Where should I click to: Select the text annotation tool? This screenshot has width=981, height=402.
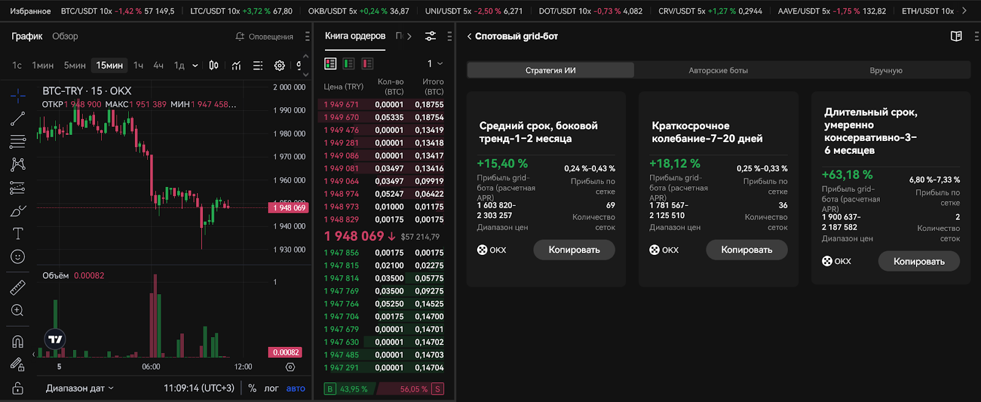pos(18,233)
